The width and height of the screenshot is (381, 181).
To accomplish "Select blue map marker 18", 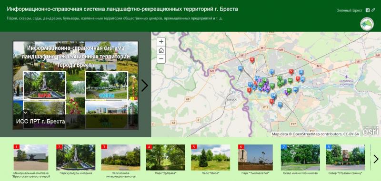I will (257, 78).
